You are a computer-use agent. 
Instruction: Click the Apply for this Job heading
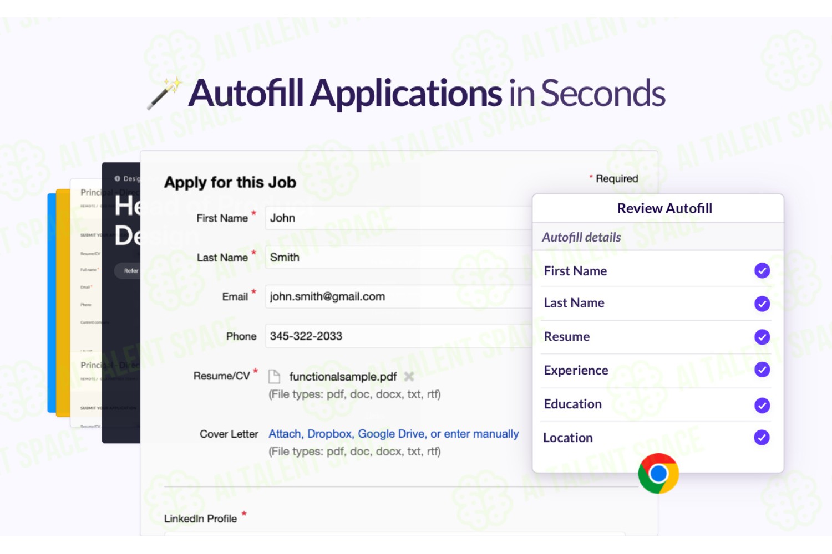coord(230,182)
